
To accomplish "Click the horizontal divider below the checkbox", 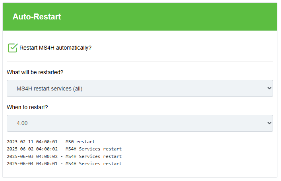I will click(x=140, y=62).
